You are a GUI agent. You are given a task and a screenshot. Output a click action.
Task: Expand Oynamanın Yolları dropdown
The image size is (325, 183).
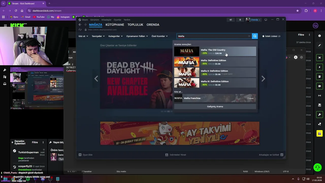[x=137, y=36]
